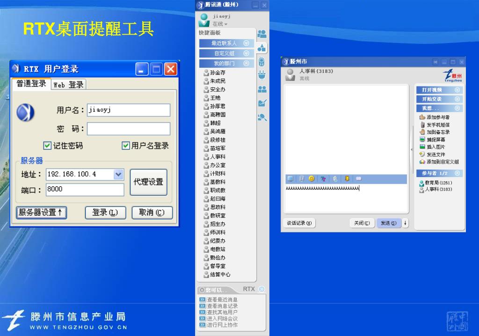479x336 pixels.
Task: Click the plug-in sidebar icon
Action: pos(262,75)
